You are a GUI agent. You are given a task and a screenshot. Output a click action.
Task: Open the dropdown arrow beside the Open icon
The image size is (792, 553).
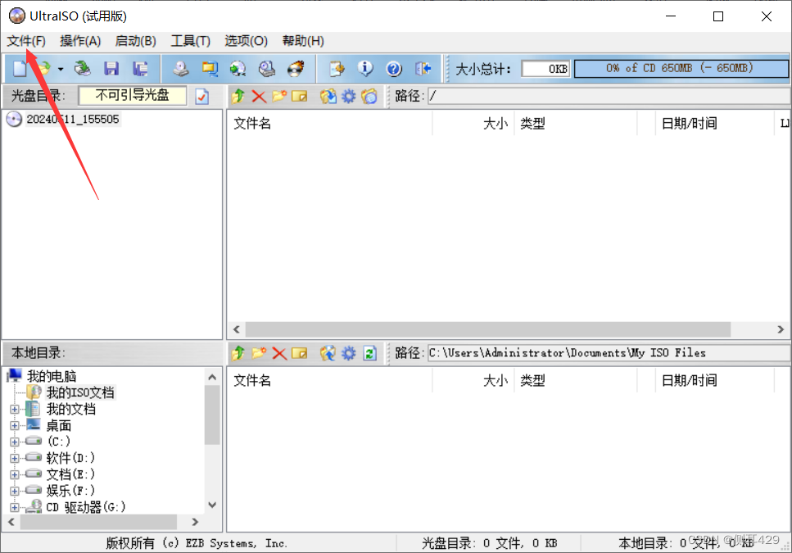pyautogui.click(x=61, y=69)
